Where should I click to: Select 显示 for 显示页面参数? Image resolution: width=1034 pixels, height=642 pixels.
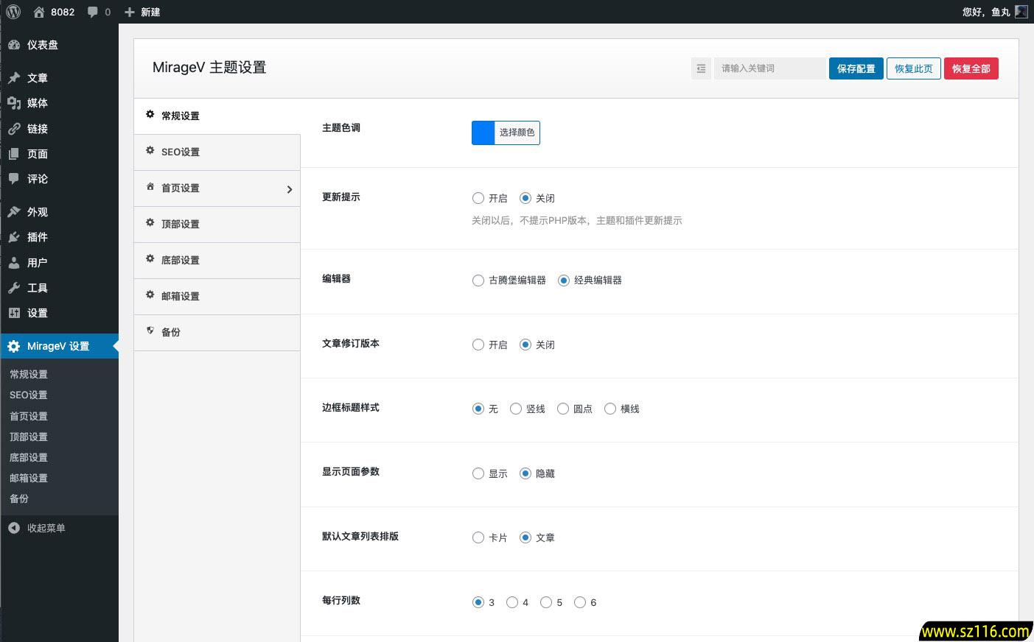pyautogui.click(x=478, y=473)
